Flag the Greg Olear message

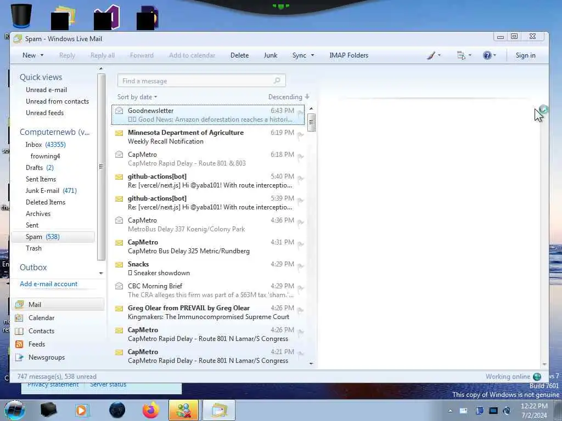click(300, 310)
